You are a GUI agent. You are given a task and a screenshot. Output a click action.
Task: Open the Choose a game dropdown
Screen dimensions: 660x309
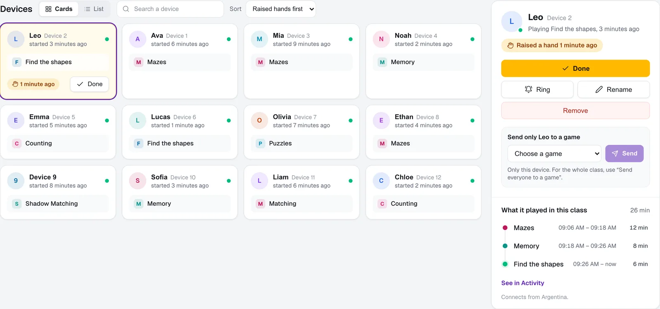pyautogui.click(x=554, y=153)
